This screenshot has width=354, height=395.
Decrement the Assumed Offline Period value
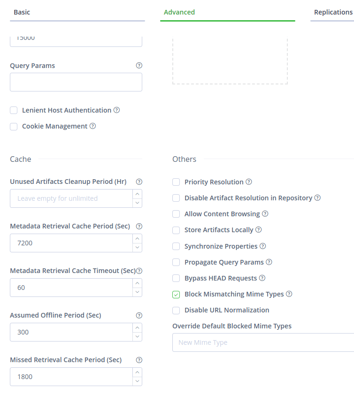coord(138,336)
